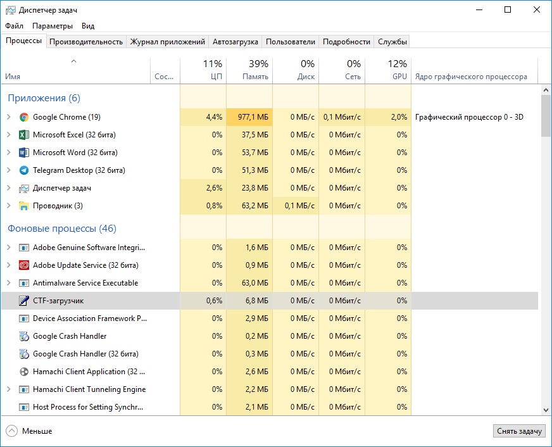
Task: Expand Antimalware Service Executable entry
Action: click(9, 283)
